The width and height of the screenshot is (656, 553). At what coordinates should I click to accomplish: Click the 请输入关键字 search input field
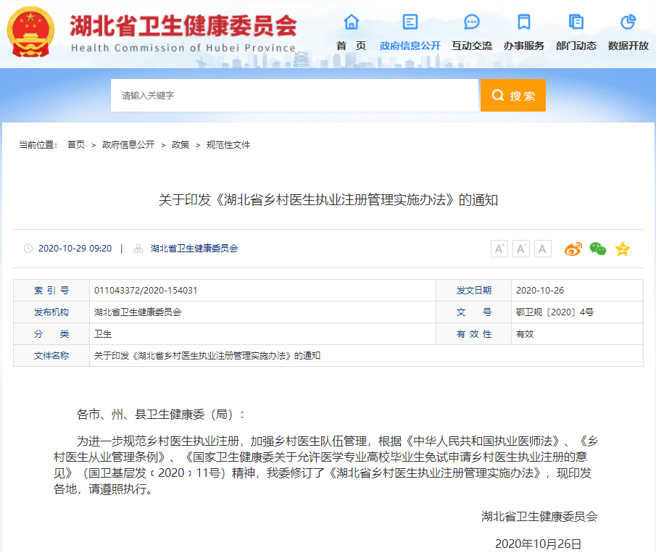[294, 96]
